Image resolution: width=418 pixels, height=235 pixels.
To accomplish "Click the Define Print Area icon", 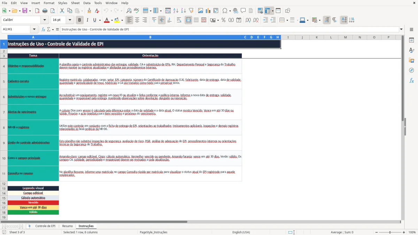I will click(260, 11).
